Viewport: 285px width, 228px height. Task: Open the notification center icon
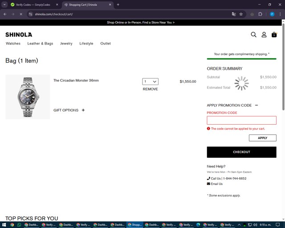277,225
